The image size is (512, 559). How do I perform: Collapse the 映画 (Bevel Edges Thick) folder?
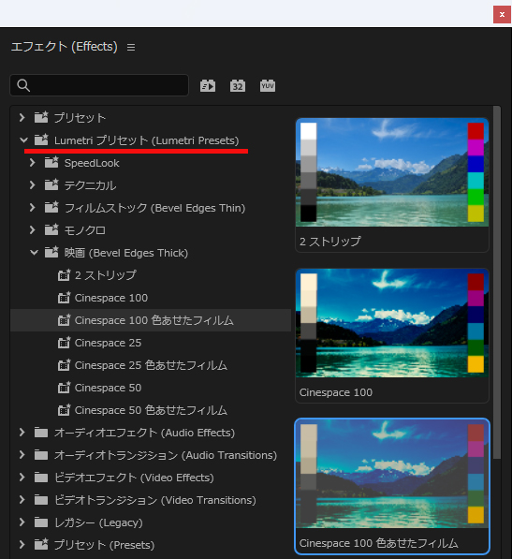(34, 253)
